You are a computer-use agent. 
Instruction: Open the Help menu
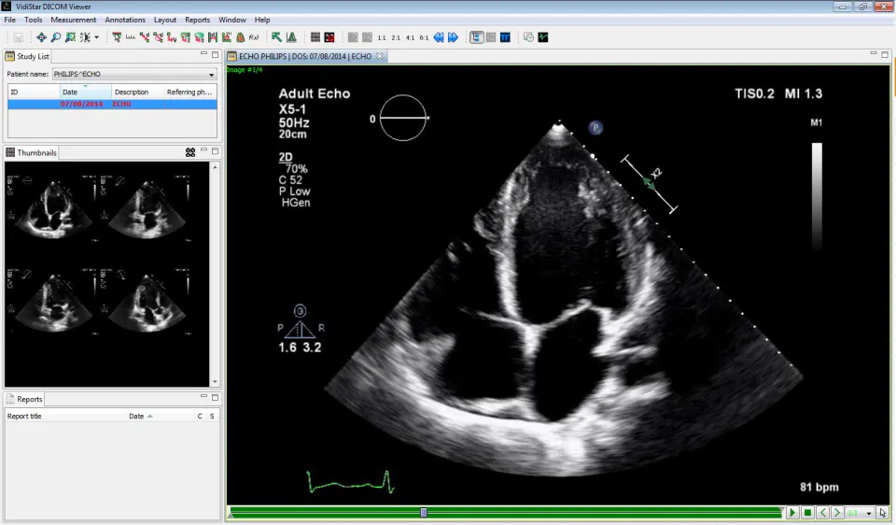262,20
